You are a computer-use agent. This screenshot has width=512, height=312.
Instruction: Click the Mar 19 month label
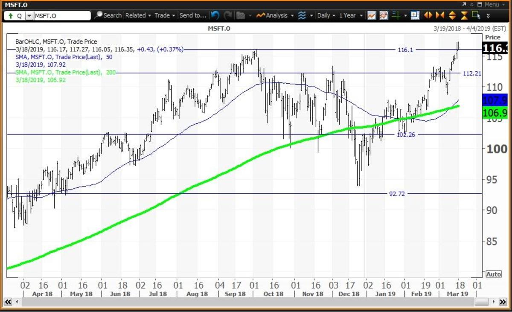458,294
